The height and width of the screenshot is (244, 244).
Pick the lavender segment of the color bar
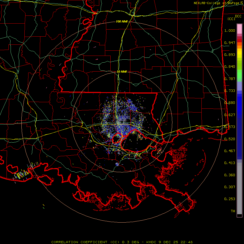tap(239, 86)
